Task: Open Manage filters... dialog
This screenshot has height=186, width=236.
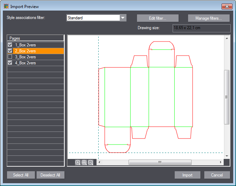Action: click(x=209, y=18)
